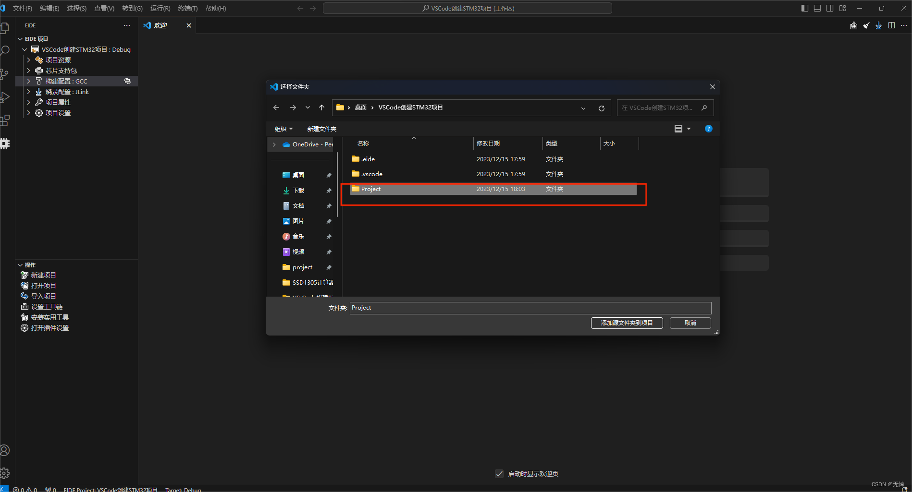
Task: Expand 烧录配置 : JLink node
Action: (28, 92)
